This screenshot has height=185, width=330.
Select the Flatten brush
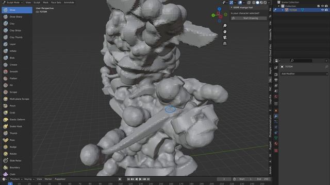17,79
